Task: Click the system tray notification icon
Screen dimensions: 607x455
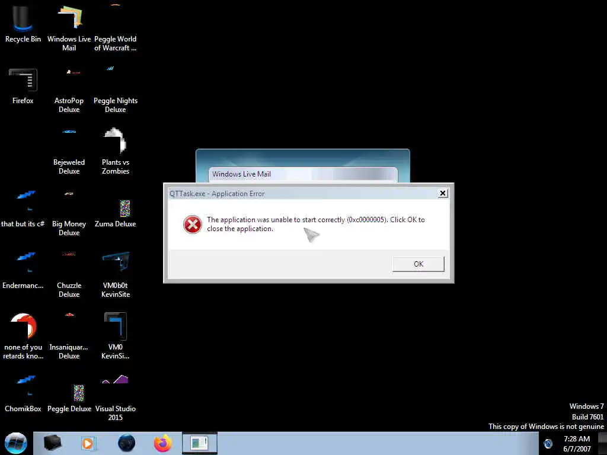Action: point(548,443)
